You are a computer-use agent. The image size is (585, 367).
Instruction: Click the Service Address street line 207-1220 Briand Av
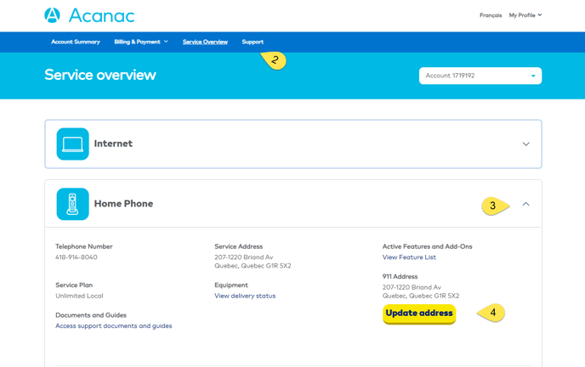(x=244, y=257)
